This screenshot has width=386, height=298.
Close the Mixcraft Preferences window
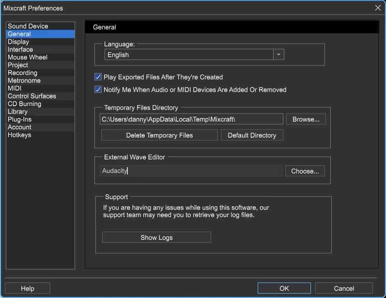[x=378, y=8]
